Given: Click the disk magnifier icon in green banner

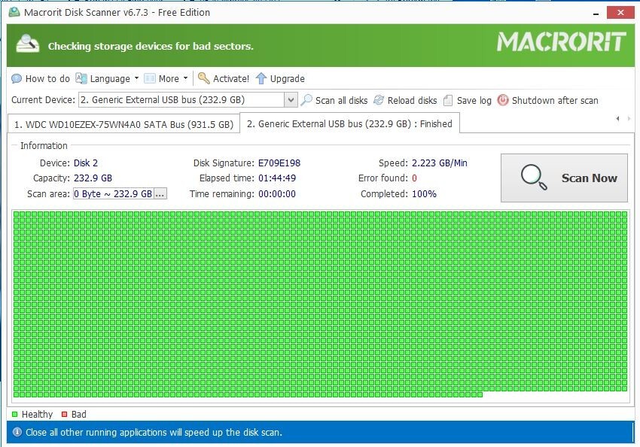Looking at the screenshot, I should [x=27, y=44].
